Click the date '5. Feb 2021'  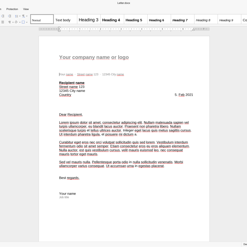point(184,95)
